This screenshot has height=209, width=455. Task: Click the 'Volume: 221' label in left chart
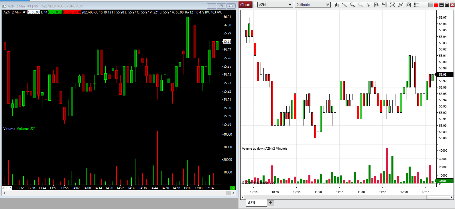pos(26,129)
